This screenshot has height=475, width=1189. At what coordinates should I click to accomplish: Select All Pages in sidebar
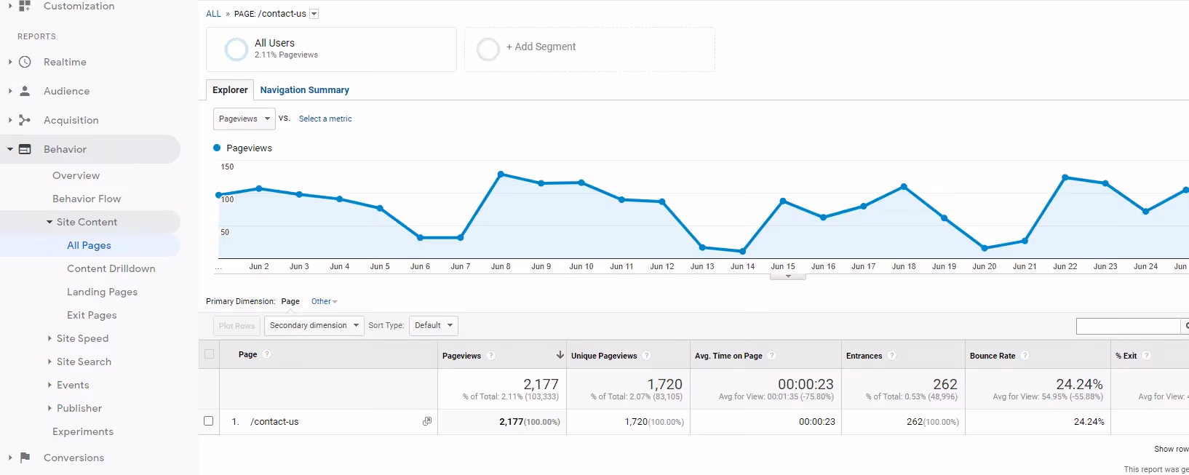[90, 245]
